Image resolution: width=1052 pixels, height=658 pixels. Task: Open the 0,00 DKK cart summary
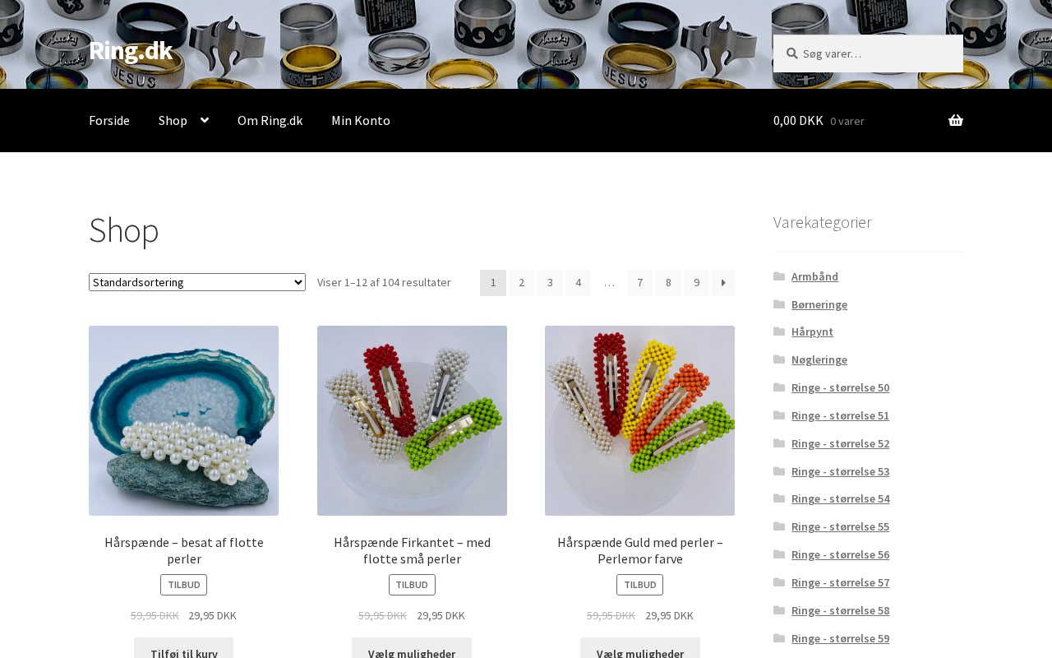coord(819,121)
